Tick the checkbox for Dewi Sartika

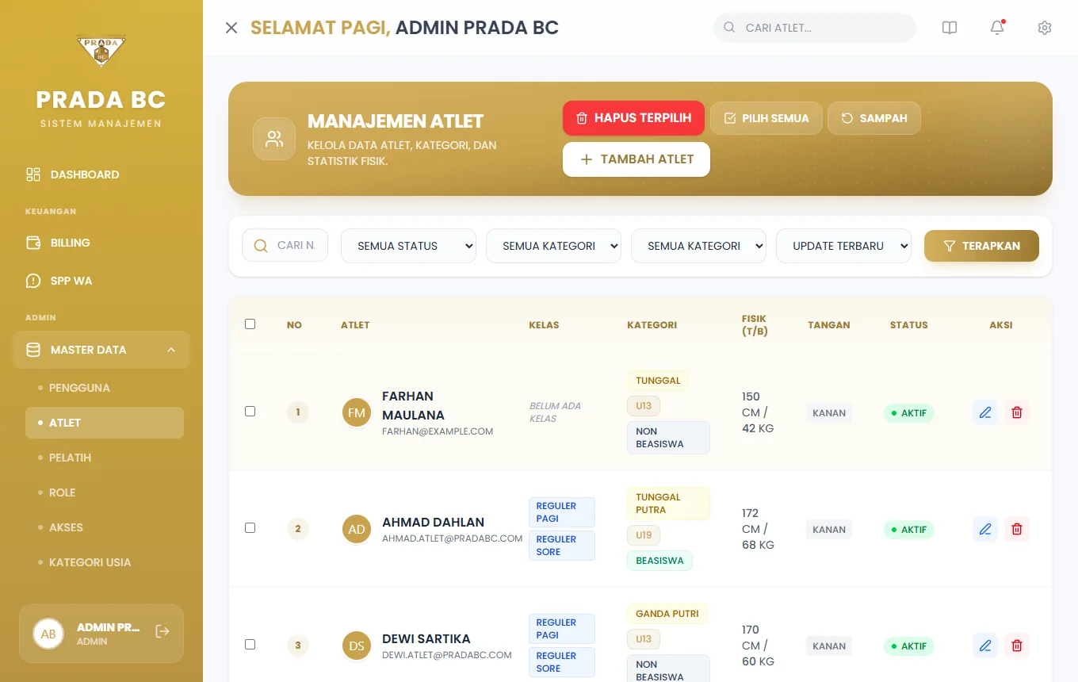[x=250, y=644]
